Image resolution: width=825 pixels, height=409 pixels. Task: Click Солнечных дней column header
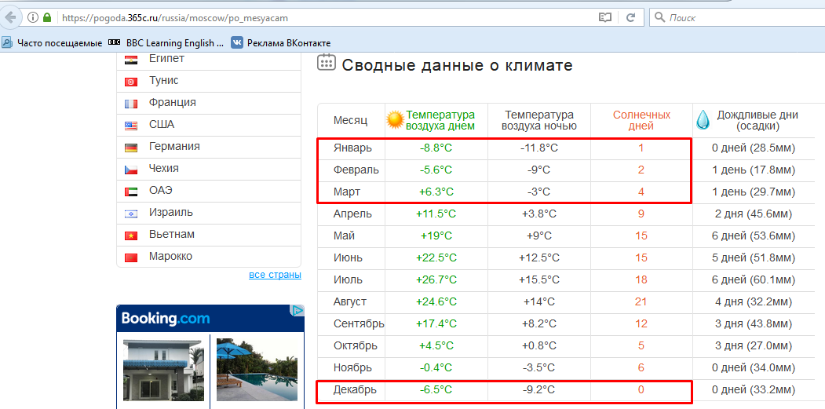click(x=641, y=121)
